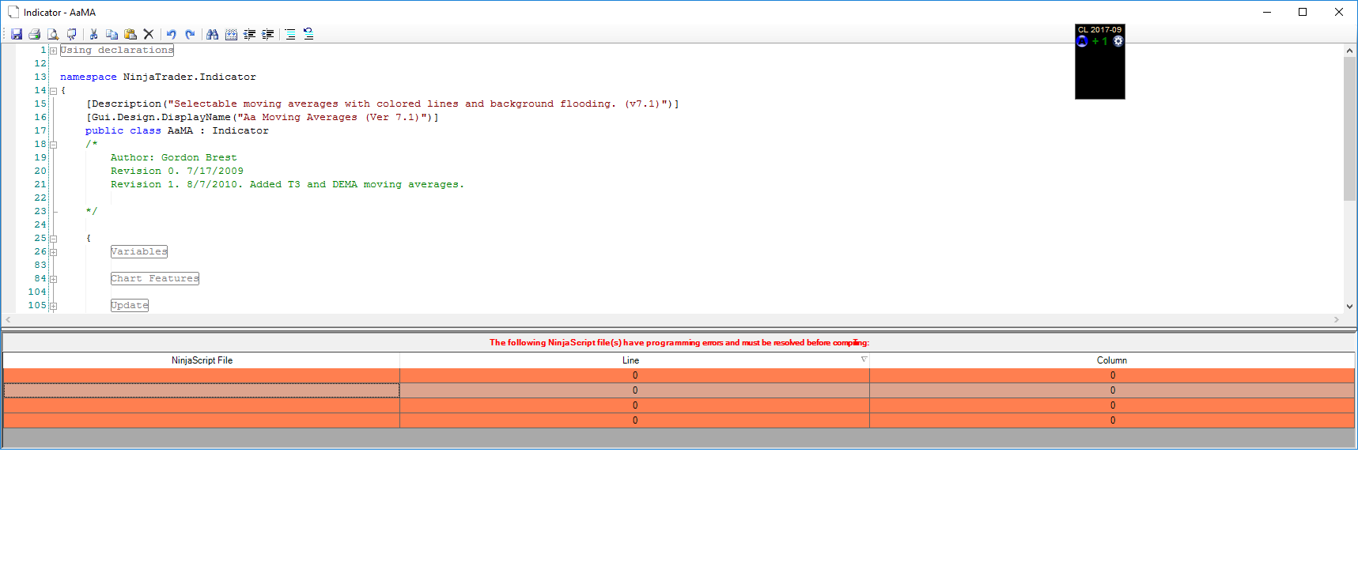Screen dimensions: 1358x569
Task: Open Find with the binoculars icon
Action: point(212,34)
